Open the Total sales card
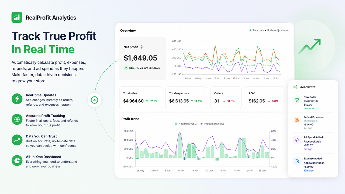The height and width of the screenshot is (194, 345). tap(140, 98)
